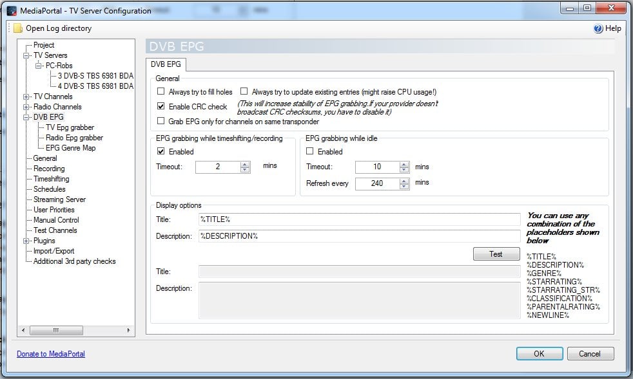Enable Always try to fill holes
Image resolution: width=633 pixels, height=379 pixels.
[161, 91]
